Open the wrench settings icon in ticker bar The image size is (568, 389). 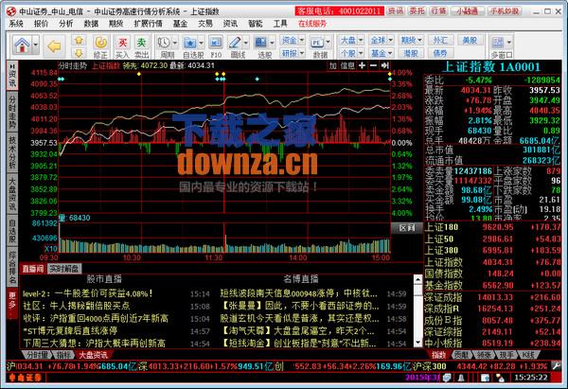pyautogui.click(x=557, y=366)
